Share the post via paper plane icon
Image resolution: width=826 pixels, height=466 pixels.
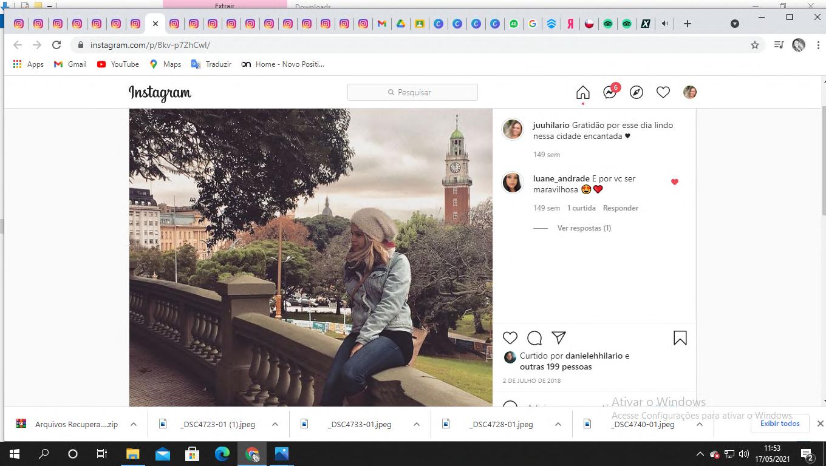point(559,338)
